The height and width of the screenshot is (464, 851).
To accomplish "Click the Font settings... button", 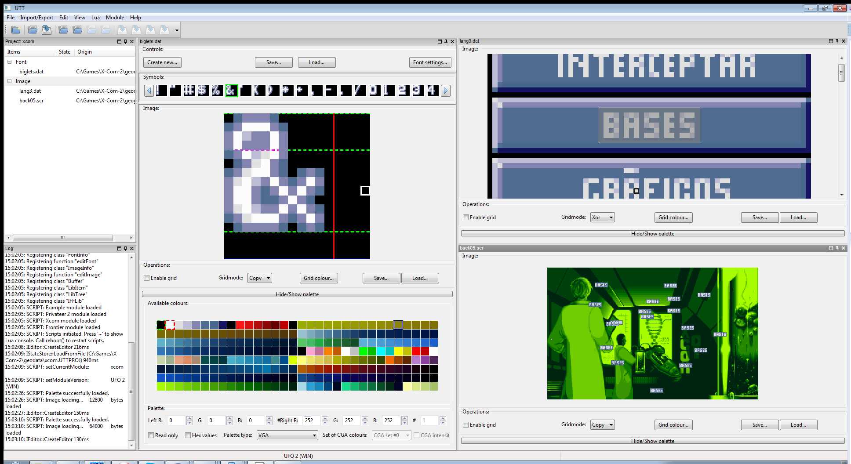I will point(430,62).
